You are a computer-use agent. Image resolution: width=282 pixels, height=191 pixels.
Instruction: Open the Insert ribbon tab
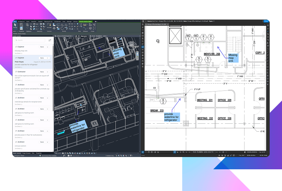tap(28, 21)
